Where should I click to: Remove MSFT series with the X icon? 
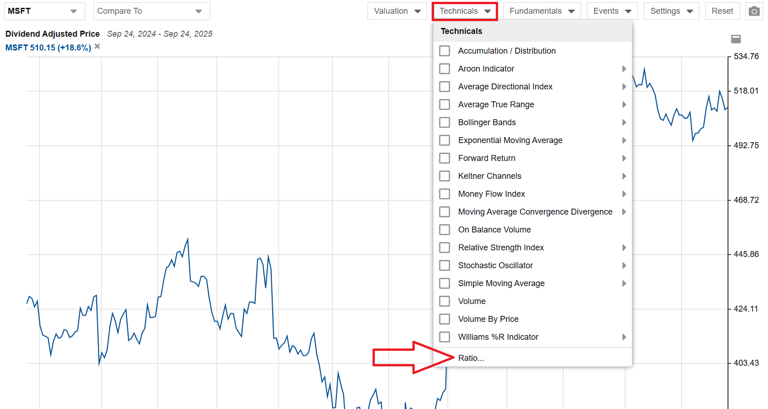97,47
